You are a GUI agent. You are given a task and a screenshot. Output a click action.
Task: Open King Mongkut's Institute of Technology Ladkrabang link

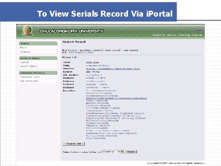(117, 98)
